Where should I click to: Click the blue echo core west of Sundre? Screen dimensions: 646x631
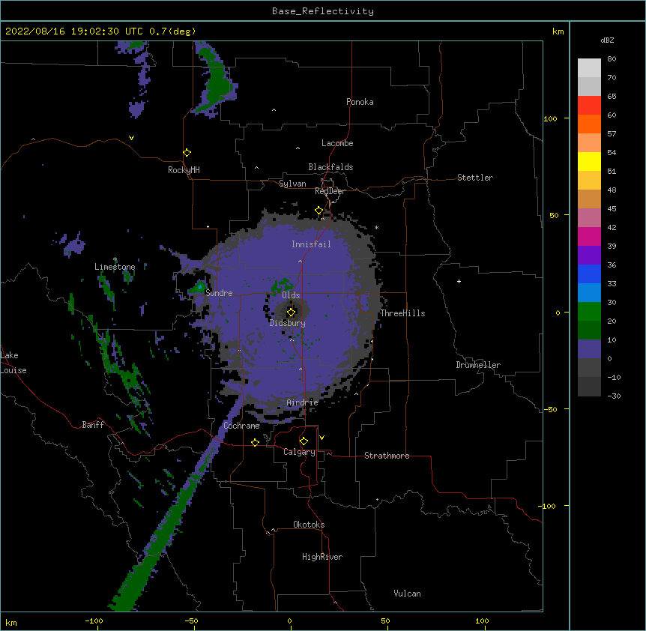[x=200, y=286]
